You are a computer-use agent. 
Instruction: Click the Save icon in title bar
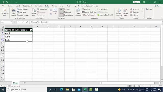click(x=3, y=2)
